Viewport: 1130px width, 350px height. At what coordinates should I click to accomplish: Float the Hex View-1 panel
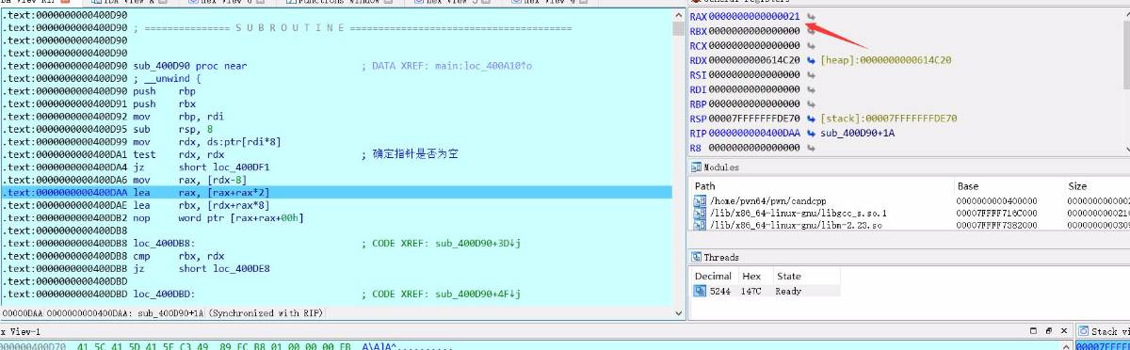coord(1048,331)
